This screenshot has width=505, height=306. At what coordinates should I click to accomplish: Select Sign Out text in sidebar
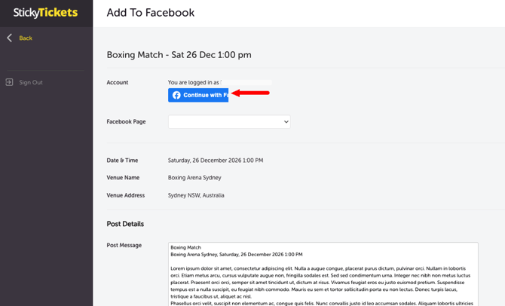coord(31,82)
